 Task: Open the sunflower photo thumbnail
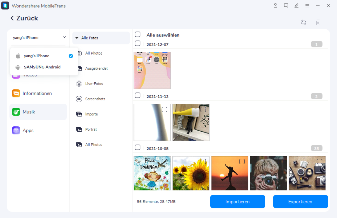click(191, 173)
